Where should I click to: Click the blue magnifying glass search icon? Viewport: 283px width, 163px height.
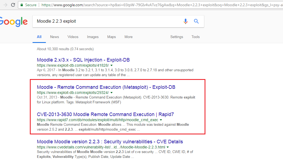[196, 21]
